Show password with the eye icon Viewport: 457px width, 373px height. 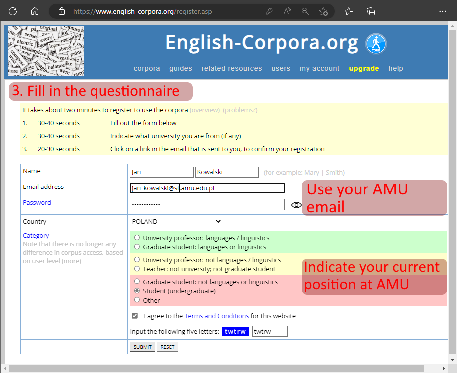tap(296, 205)
